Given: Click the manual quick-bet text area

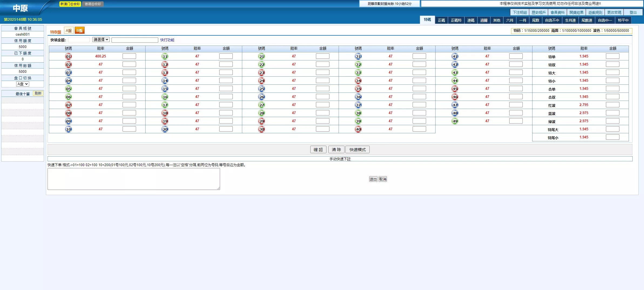Looking at the screenshot, I should point(134,179).
